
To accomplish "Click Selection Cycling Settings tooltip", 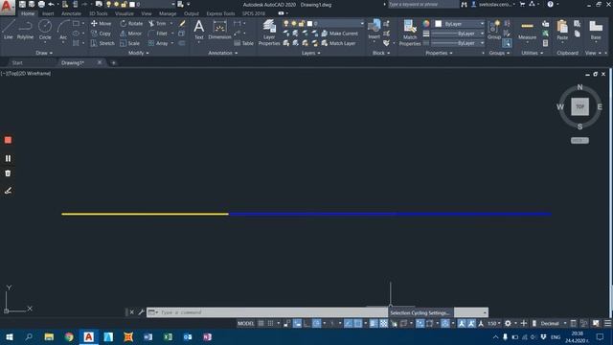I will click(x=420, y=312).
